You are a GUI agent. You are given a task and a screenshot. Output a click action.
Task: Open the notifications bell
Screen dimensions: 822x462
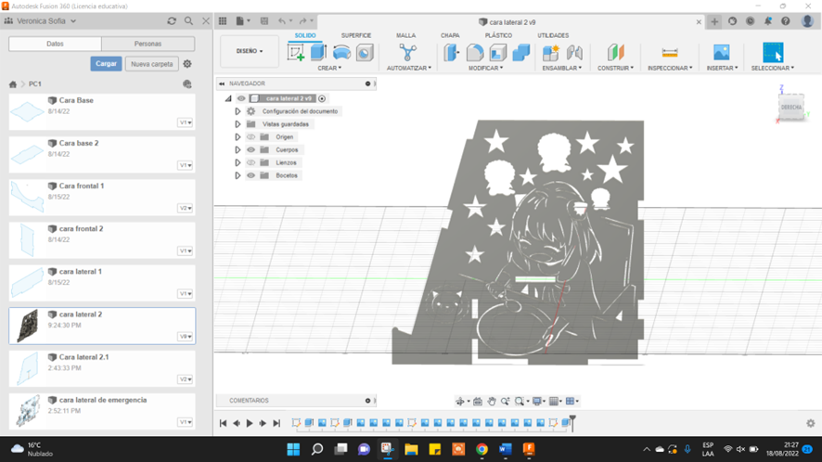(x=767, y=21)
